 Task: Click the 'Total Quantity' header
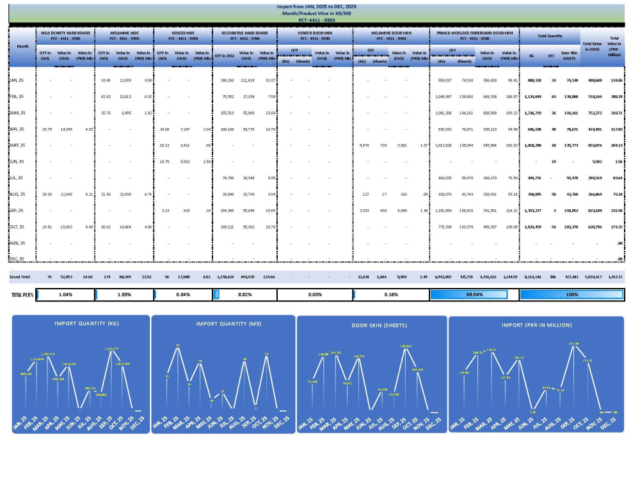coord(549,36)
